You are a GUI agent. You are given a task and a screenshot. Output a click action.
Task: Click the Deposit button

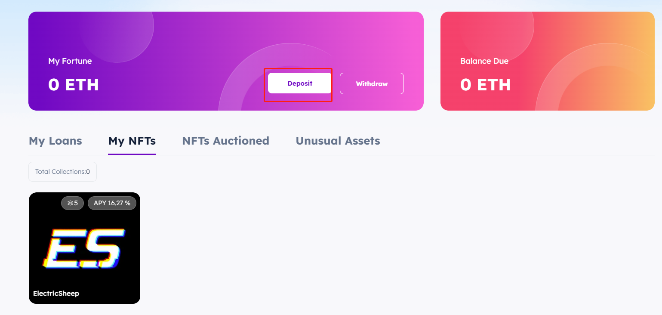(x=300, y=83)
